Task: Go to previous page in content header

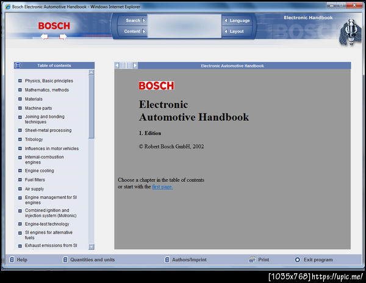Action: (x=117, y=65)
